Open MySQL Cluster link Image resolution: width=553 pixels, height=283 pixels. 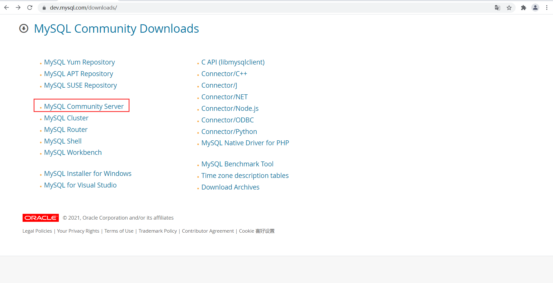click(x=66, y=118)
